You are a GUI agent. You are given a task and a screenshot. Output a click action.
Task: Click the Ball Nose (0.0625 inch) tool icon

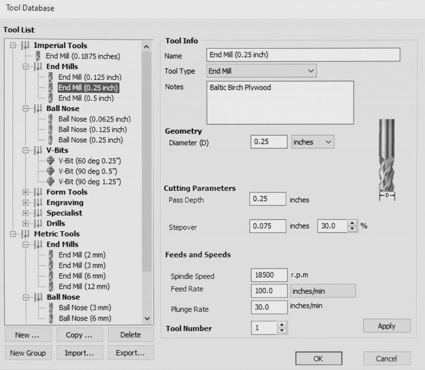coord(50,119)
